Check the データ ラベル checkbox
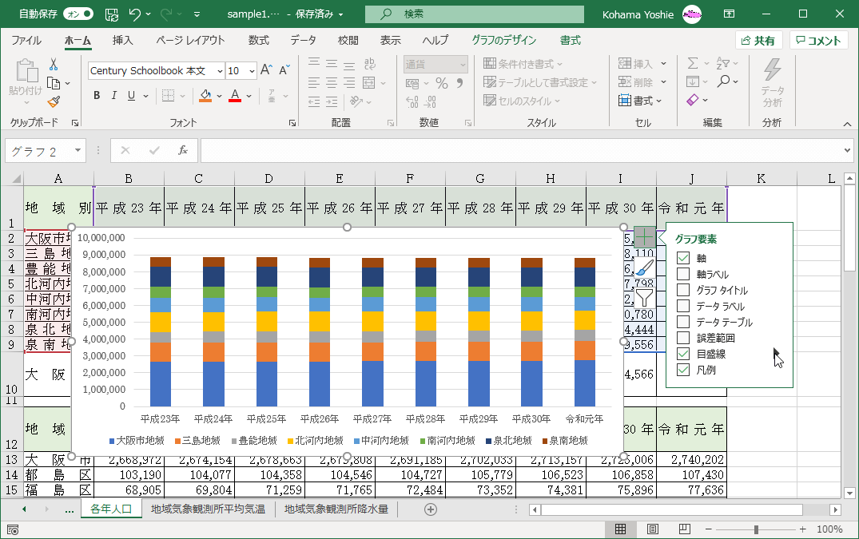The height and width of the screenshot is (539, 859). 683,306
